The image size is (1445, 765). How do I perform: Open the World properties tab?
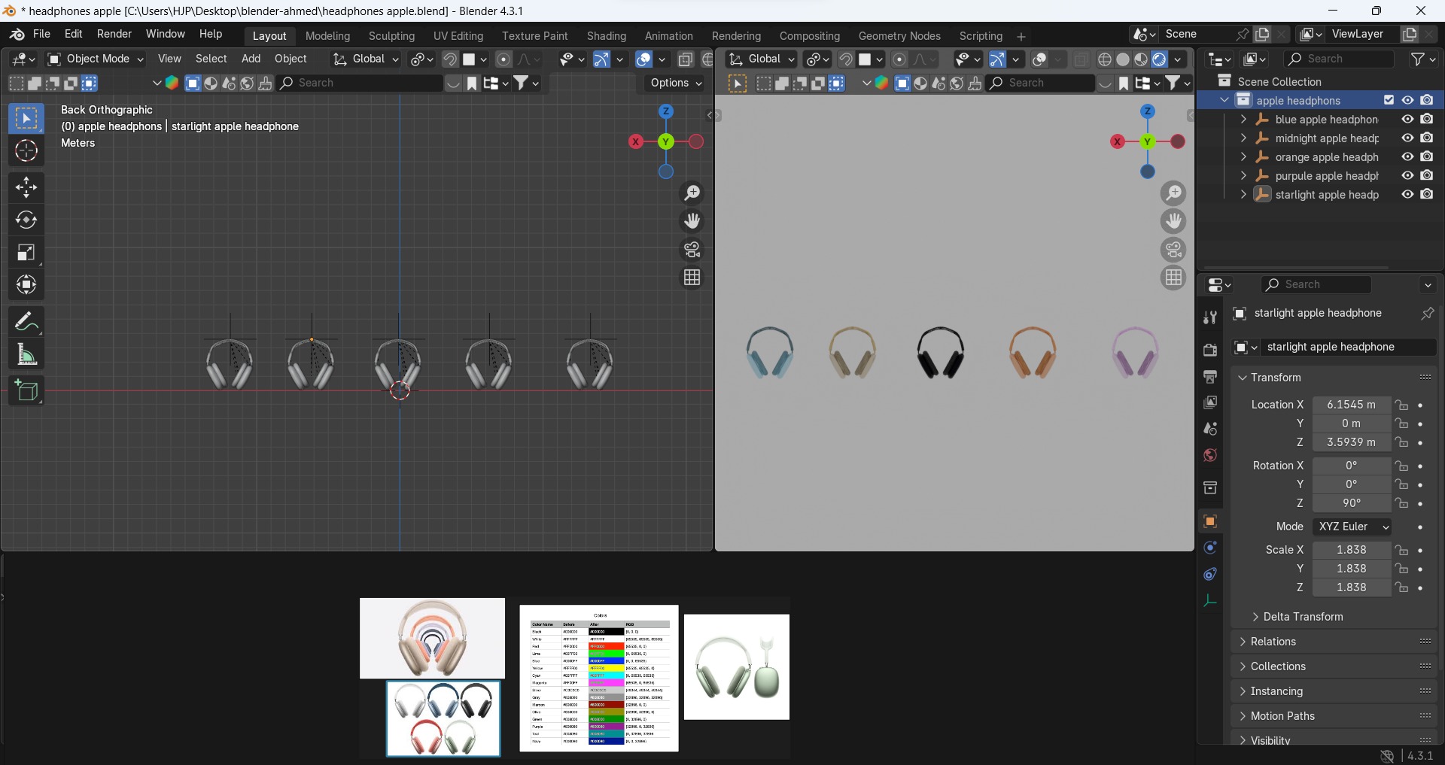coord(1210,455)
